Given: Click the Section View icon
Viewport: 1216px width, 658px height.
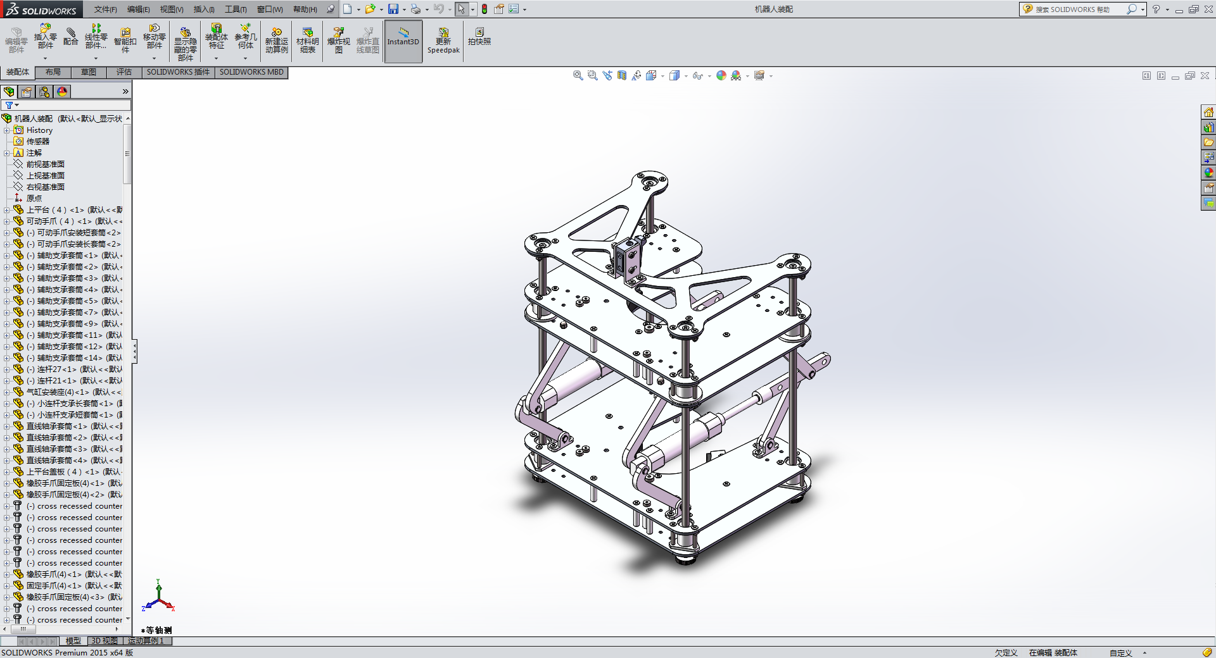Looking at the screenshot, I should tap(622, 75).
